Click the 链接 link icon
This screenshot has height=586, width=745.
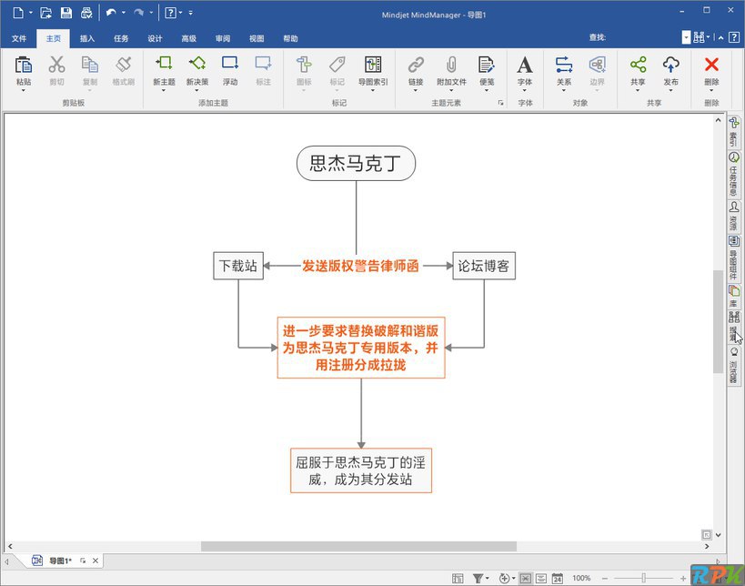tap(416, 65)
